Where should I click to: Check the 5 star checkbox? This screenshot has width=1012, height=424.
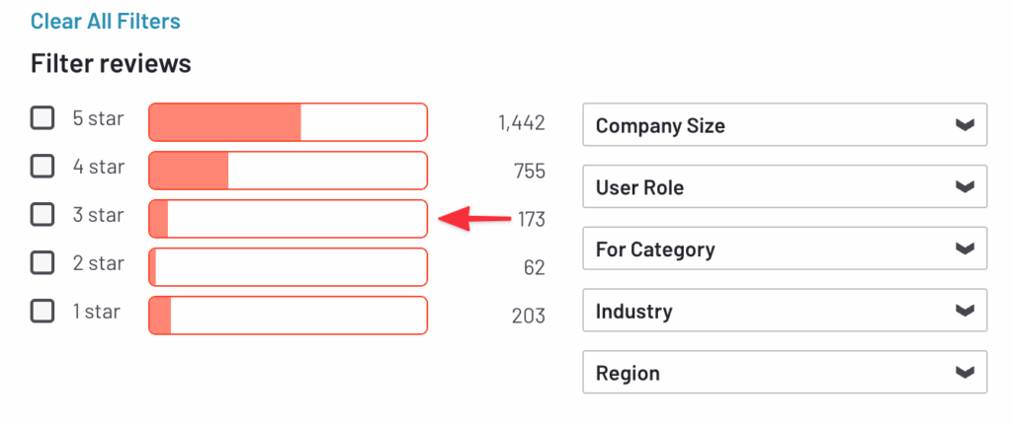click(42, 118)
